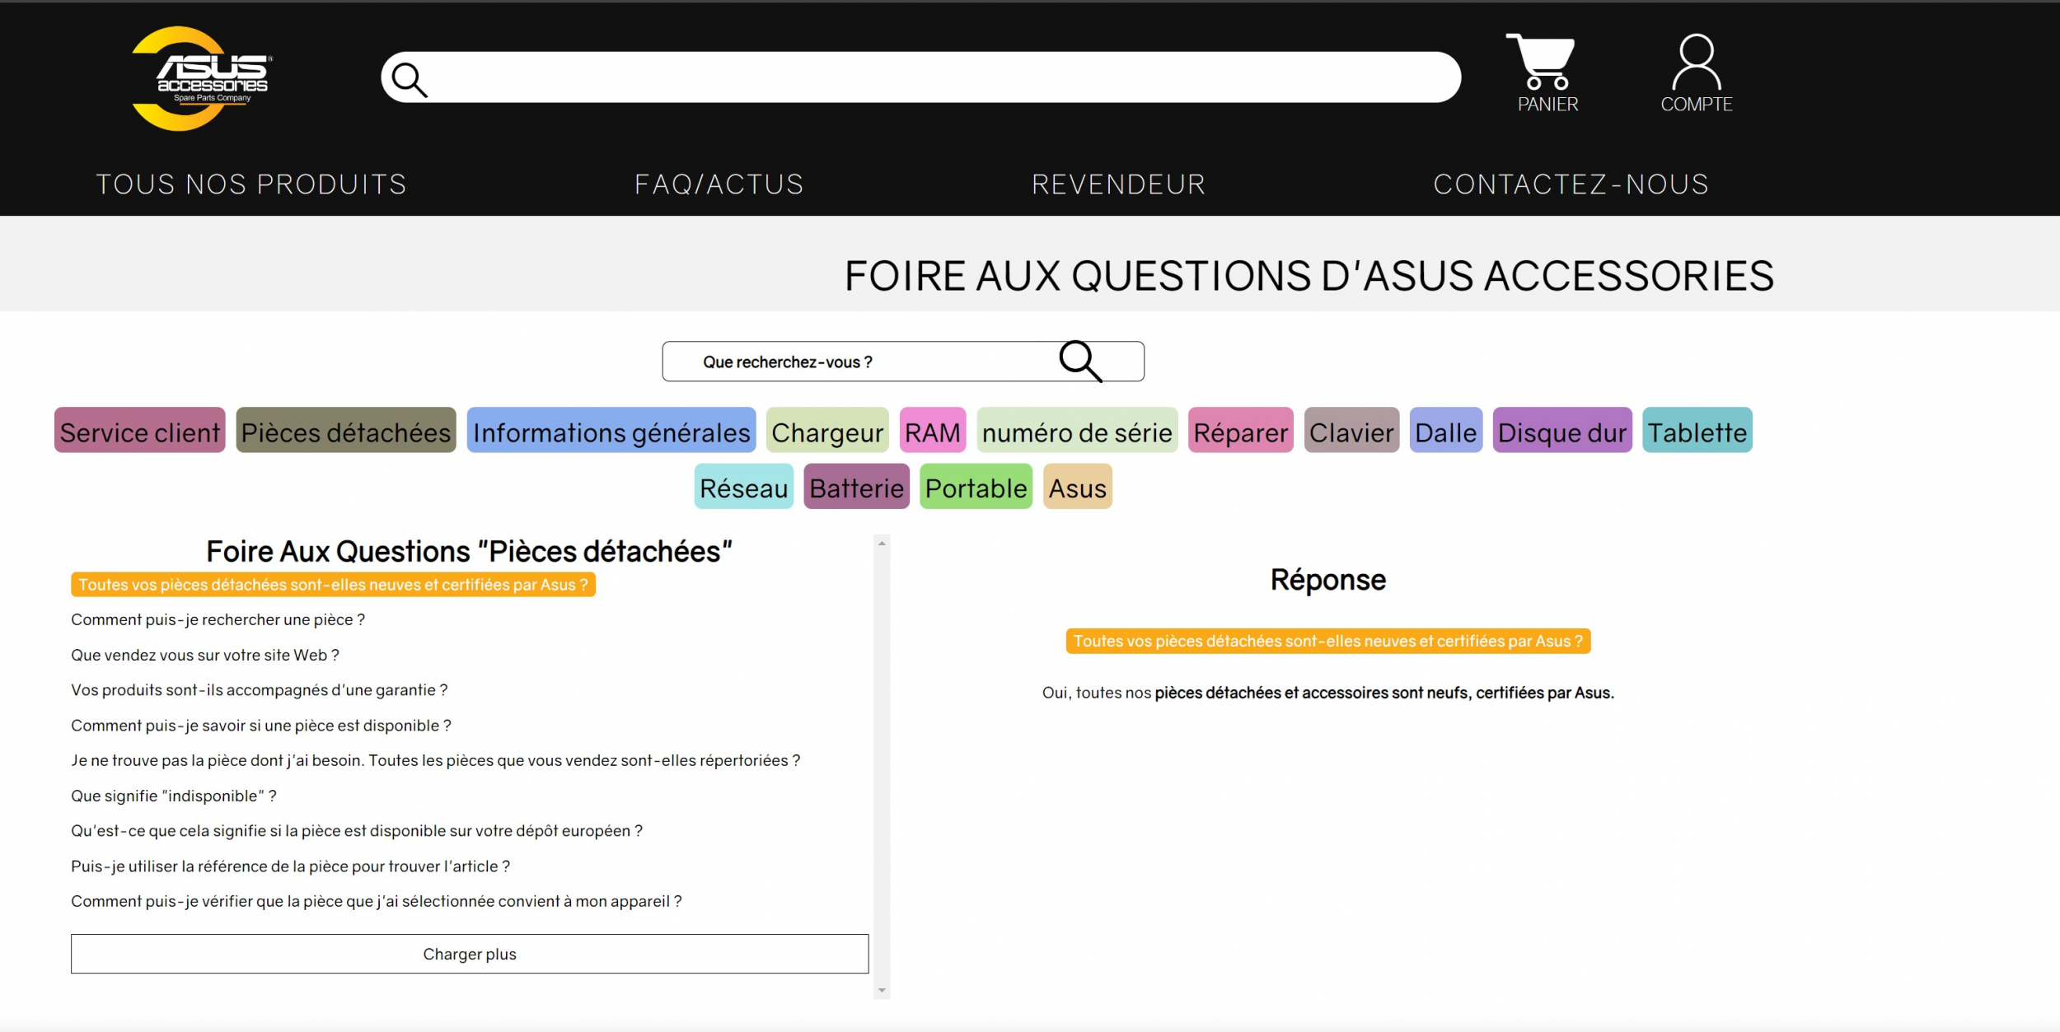Screen dimensions: 2060x1032
Task: Select the 'Batterie' category tag
Action: pyautogui.click(x=857, y=488)
